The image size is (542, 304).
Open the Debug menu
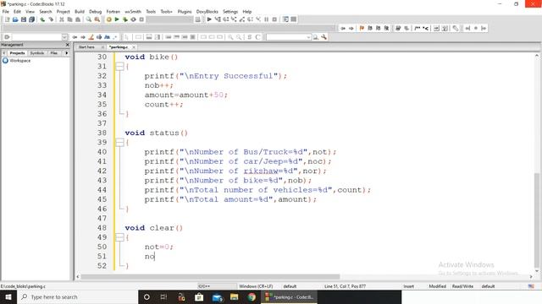click(96, 11)
